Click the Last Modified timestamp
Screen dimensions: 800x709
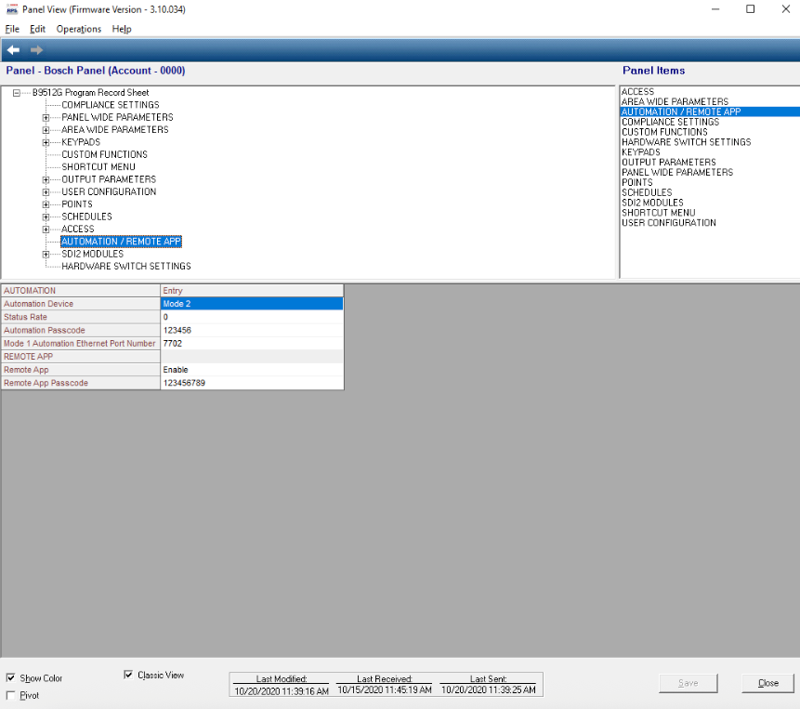[282, 690]
